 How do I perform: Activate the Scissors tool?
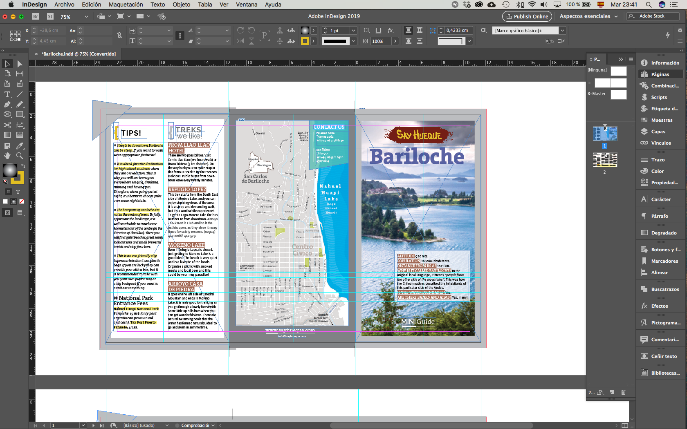pyautogui.click(x=7, y=125)
